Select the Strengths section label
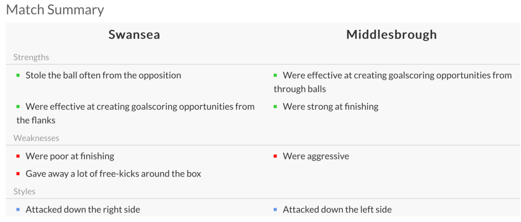The image size is (521, 222). click(x=31, y=57)
